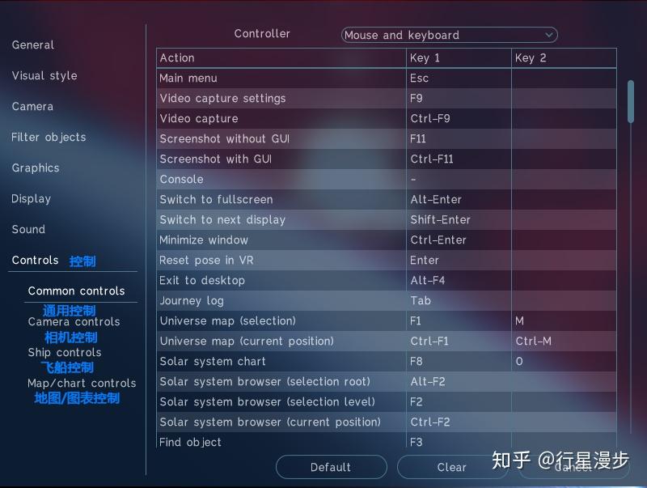Switch to the Camera settings page

[31, 106]
